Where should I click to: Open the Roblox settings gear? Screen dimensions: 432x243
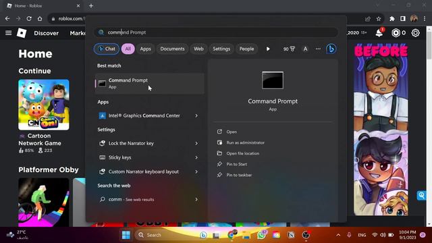click(x=416, y=33)
